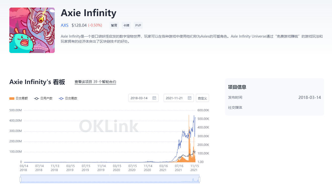
Task: Click the 100.00M left axis label
Action: click(15, 152)
